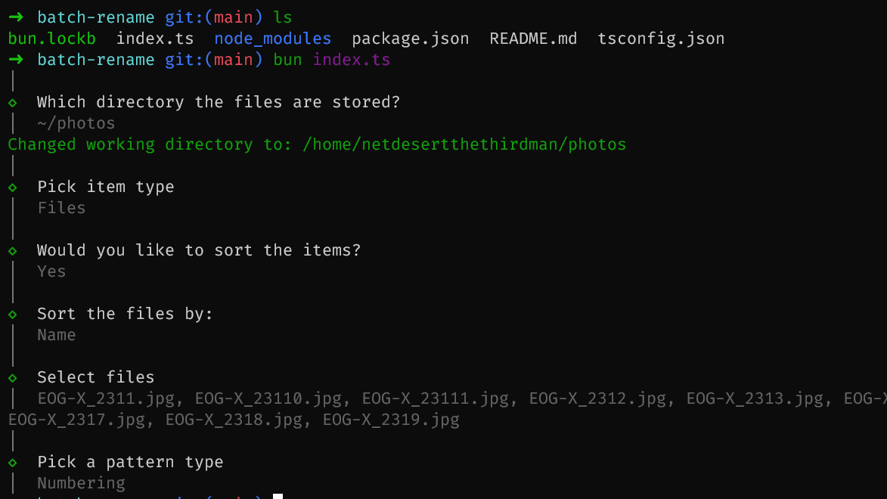Click the green prompt arrow before the ls command

point(16,17)
